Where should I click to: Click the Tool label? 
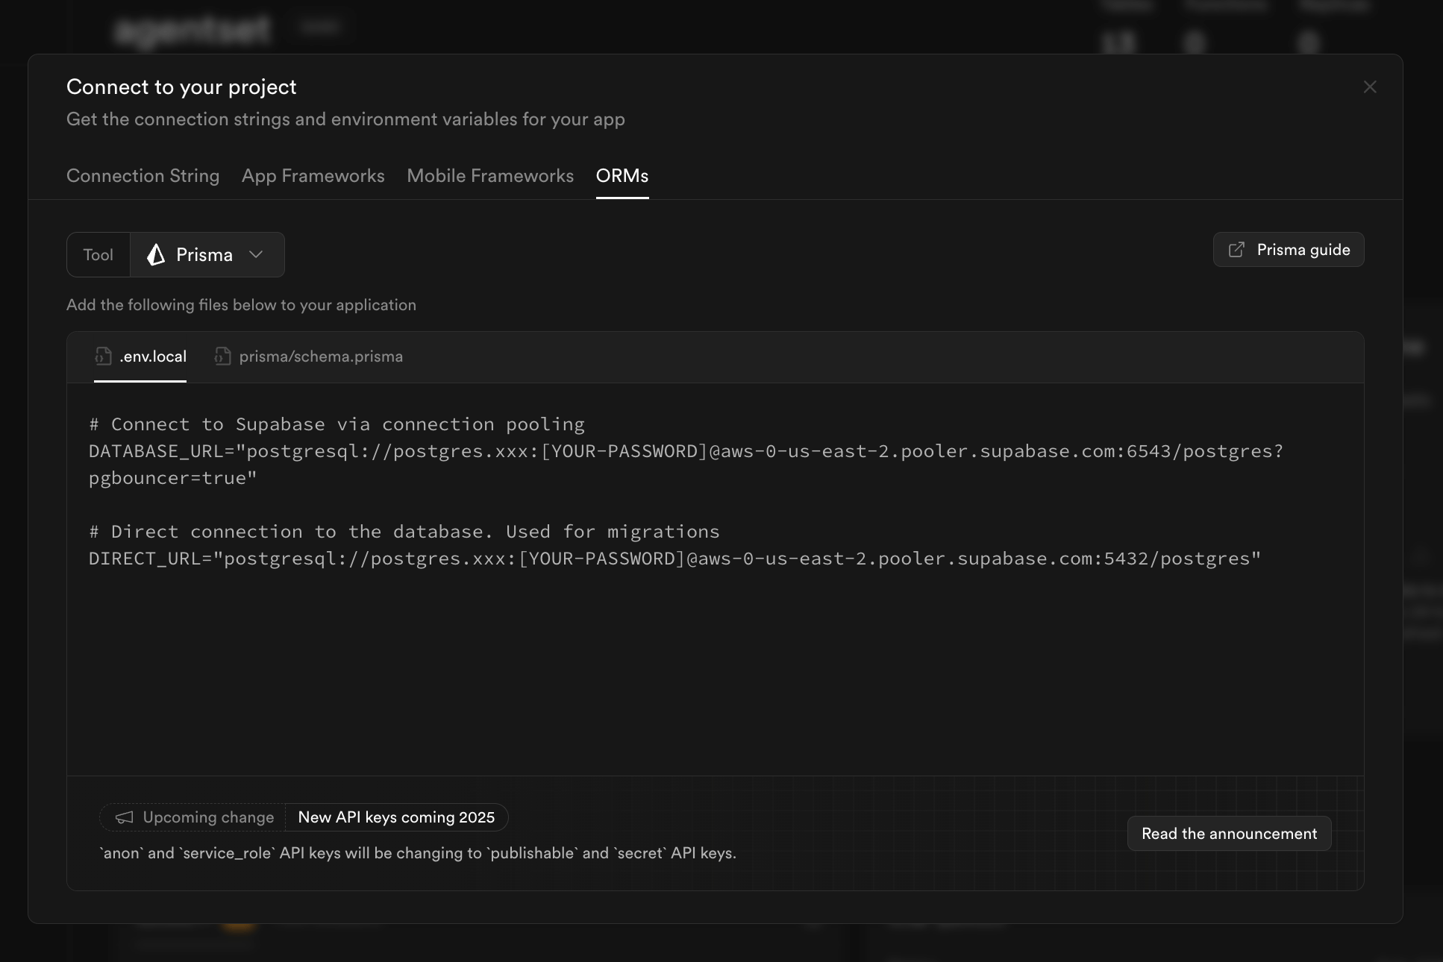[x=98, y=255]
